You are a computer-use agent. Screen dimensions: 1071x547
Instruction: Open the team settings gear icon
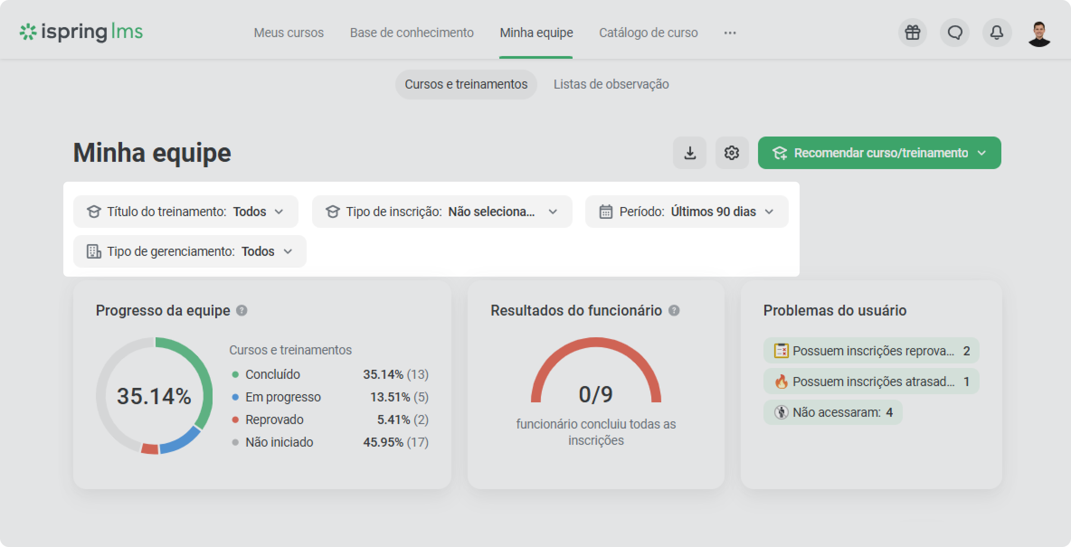click(732, 153)
